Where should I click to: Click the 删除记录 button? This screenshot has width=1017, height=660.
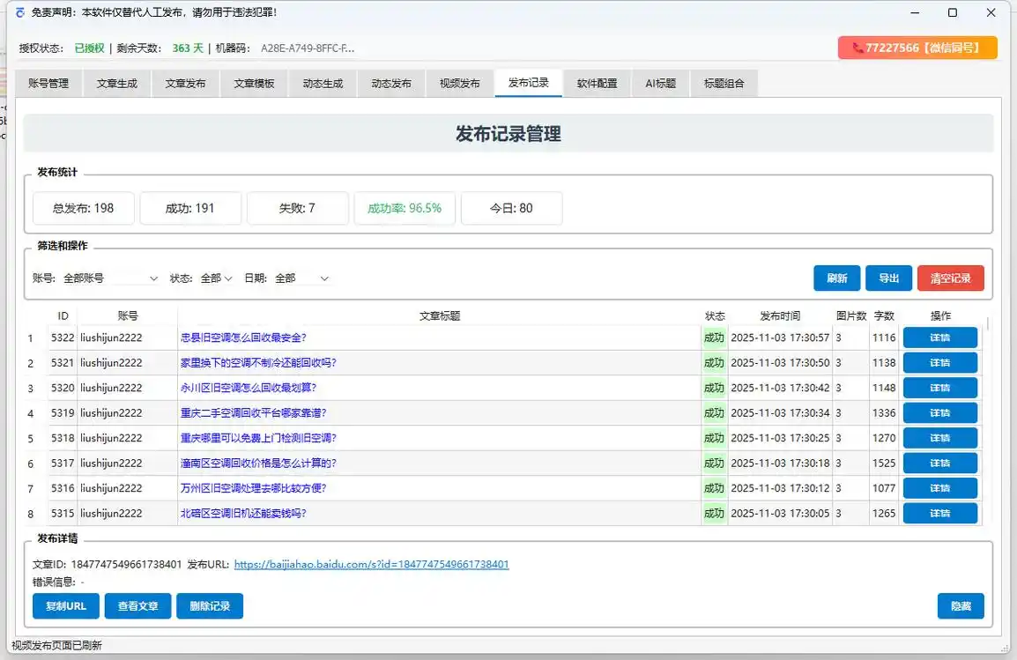pos(210,605)
